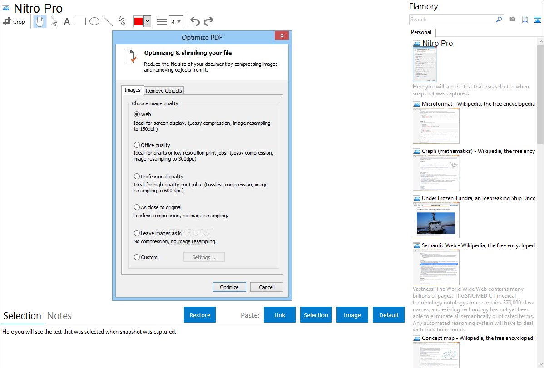Click the Settings... button

tap(203, 257)
